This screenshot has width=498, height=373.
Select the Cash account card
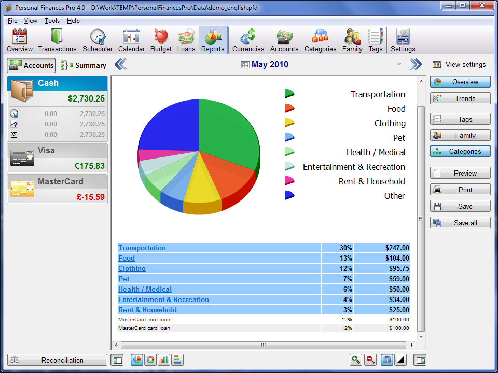57,108
